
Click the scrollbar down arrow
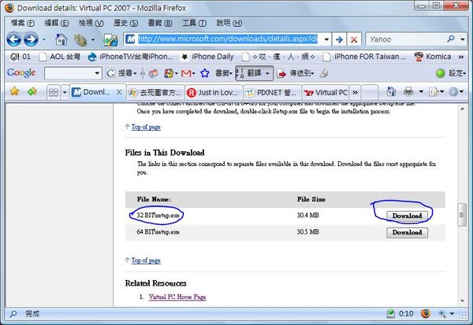(462, 301)
